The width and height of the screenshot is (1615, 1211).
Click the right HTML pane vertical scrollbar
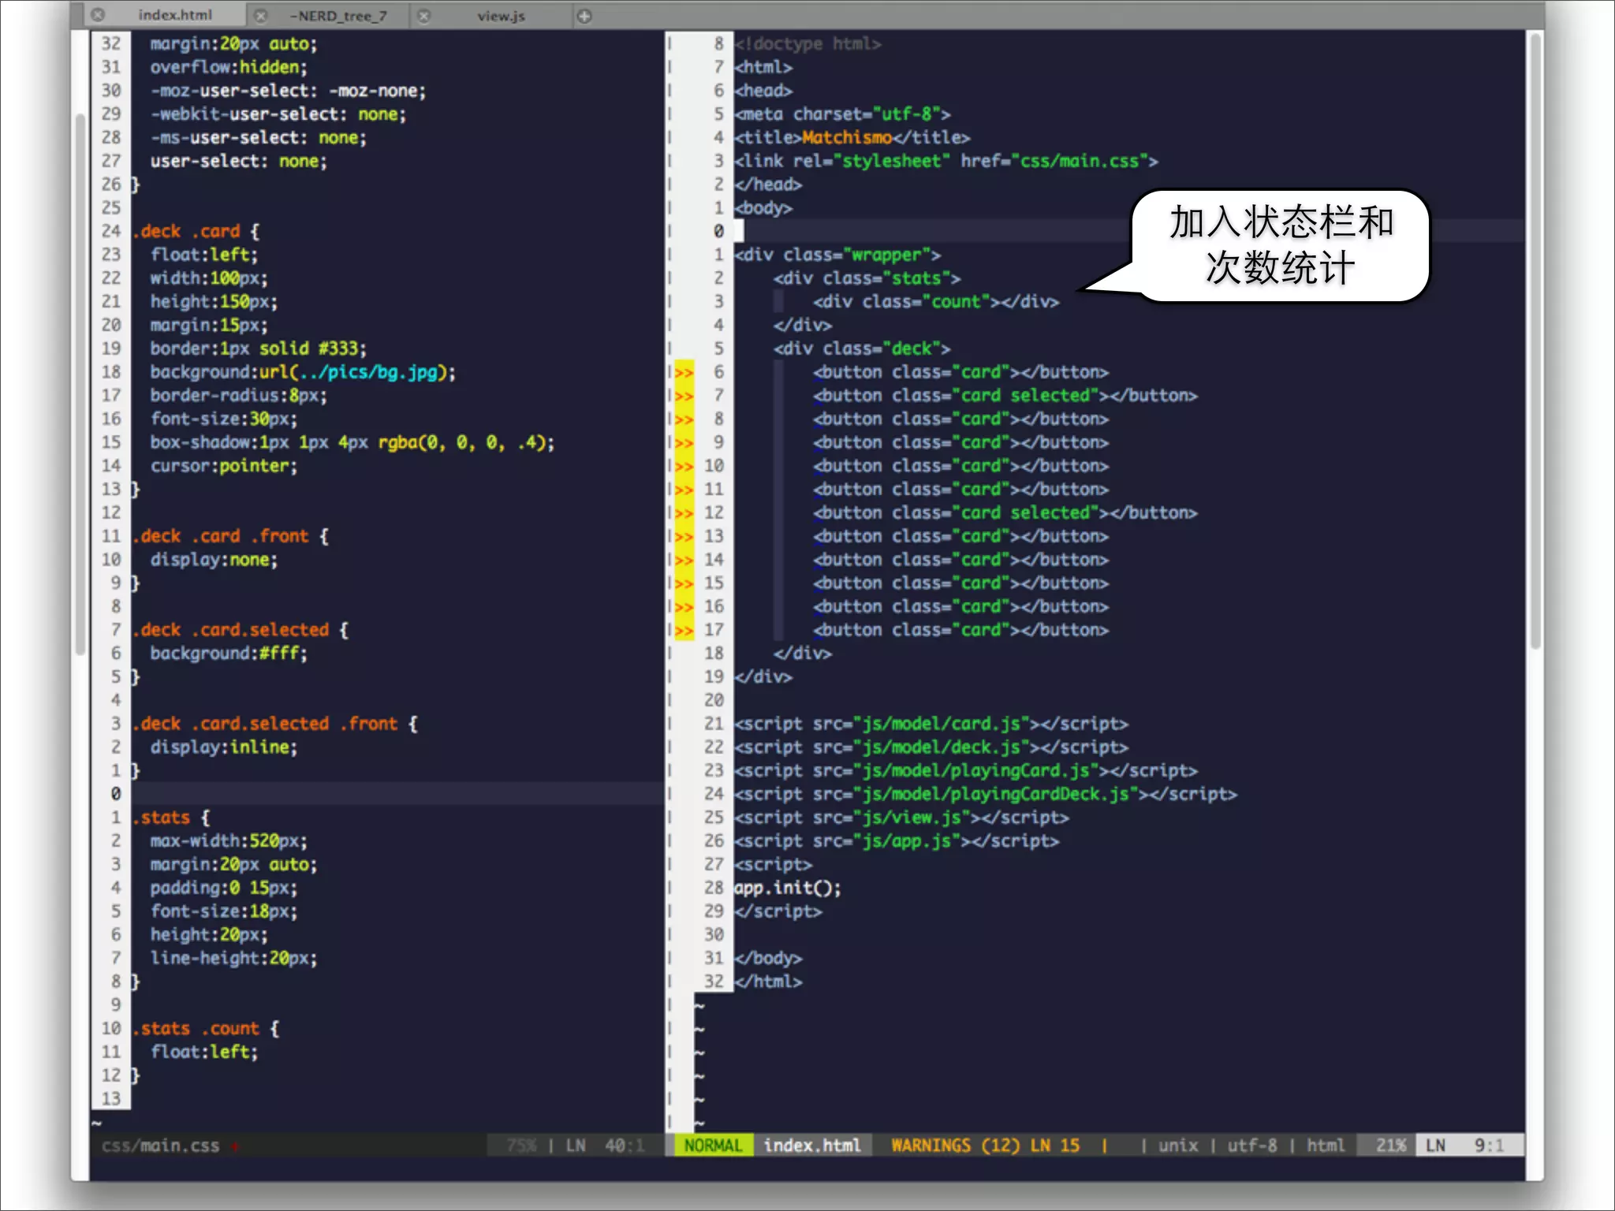coord(1535,341)
